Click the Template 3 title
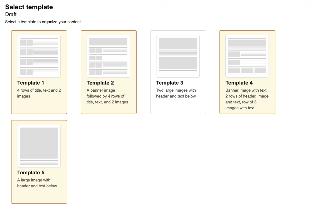 pos(170,83)
